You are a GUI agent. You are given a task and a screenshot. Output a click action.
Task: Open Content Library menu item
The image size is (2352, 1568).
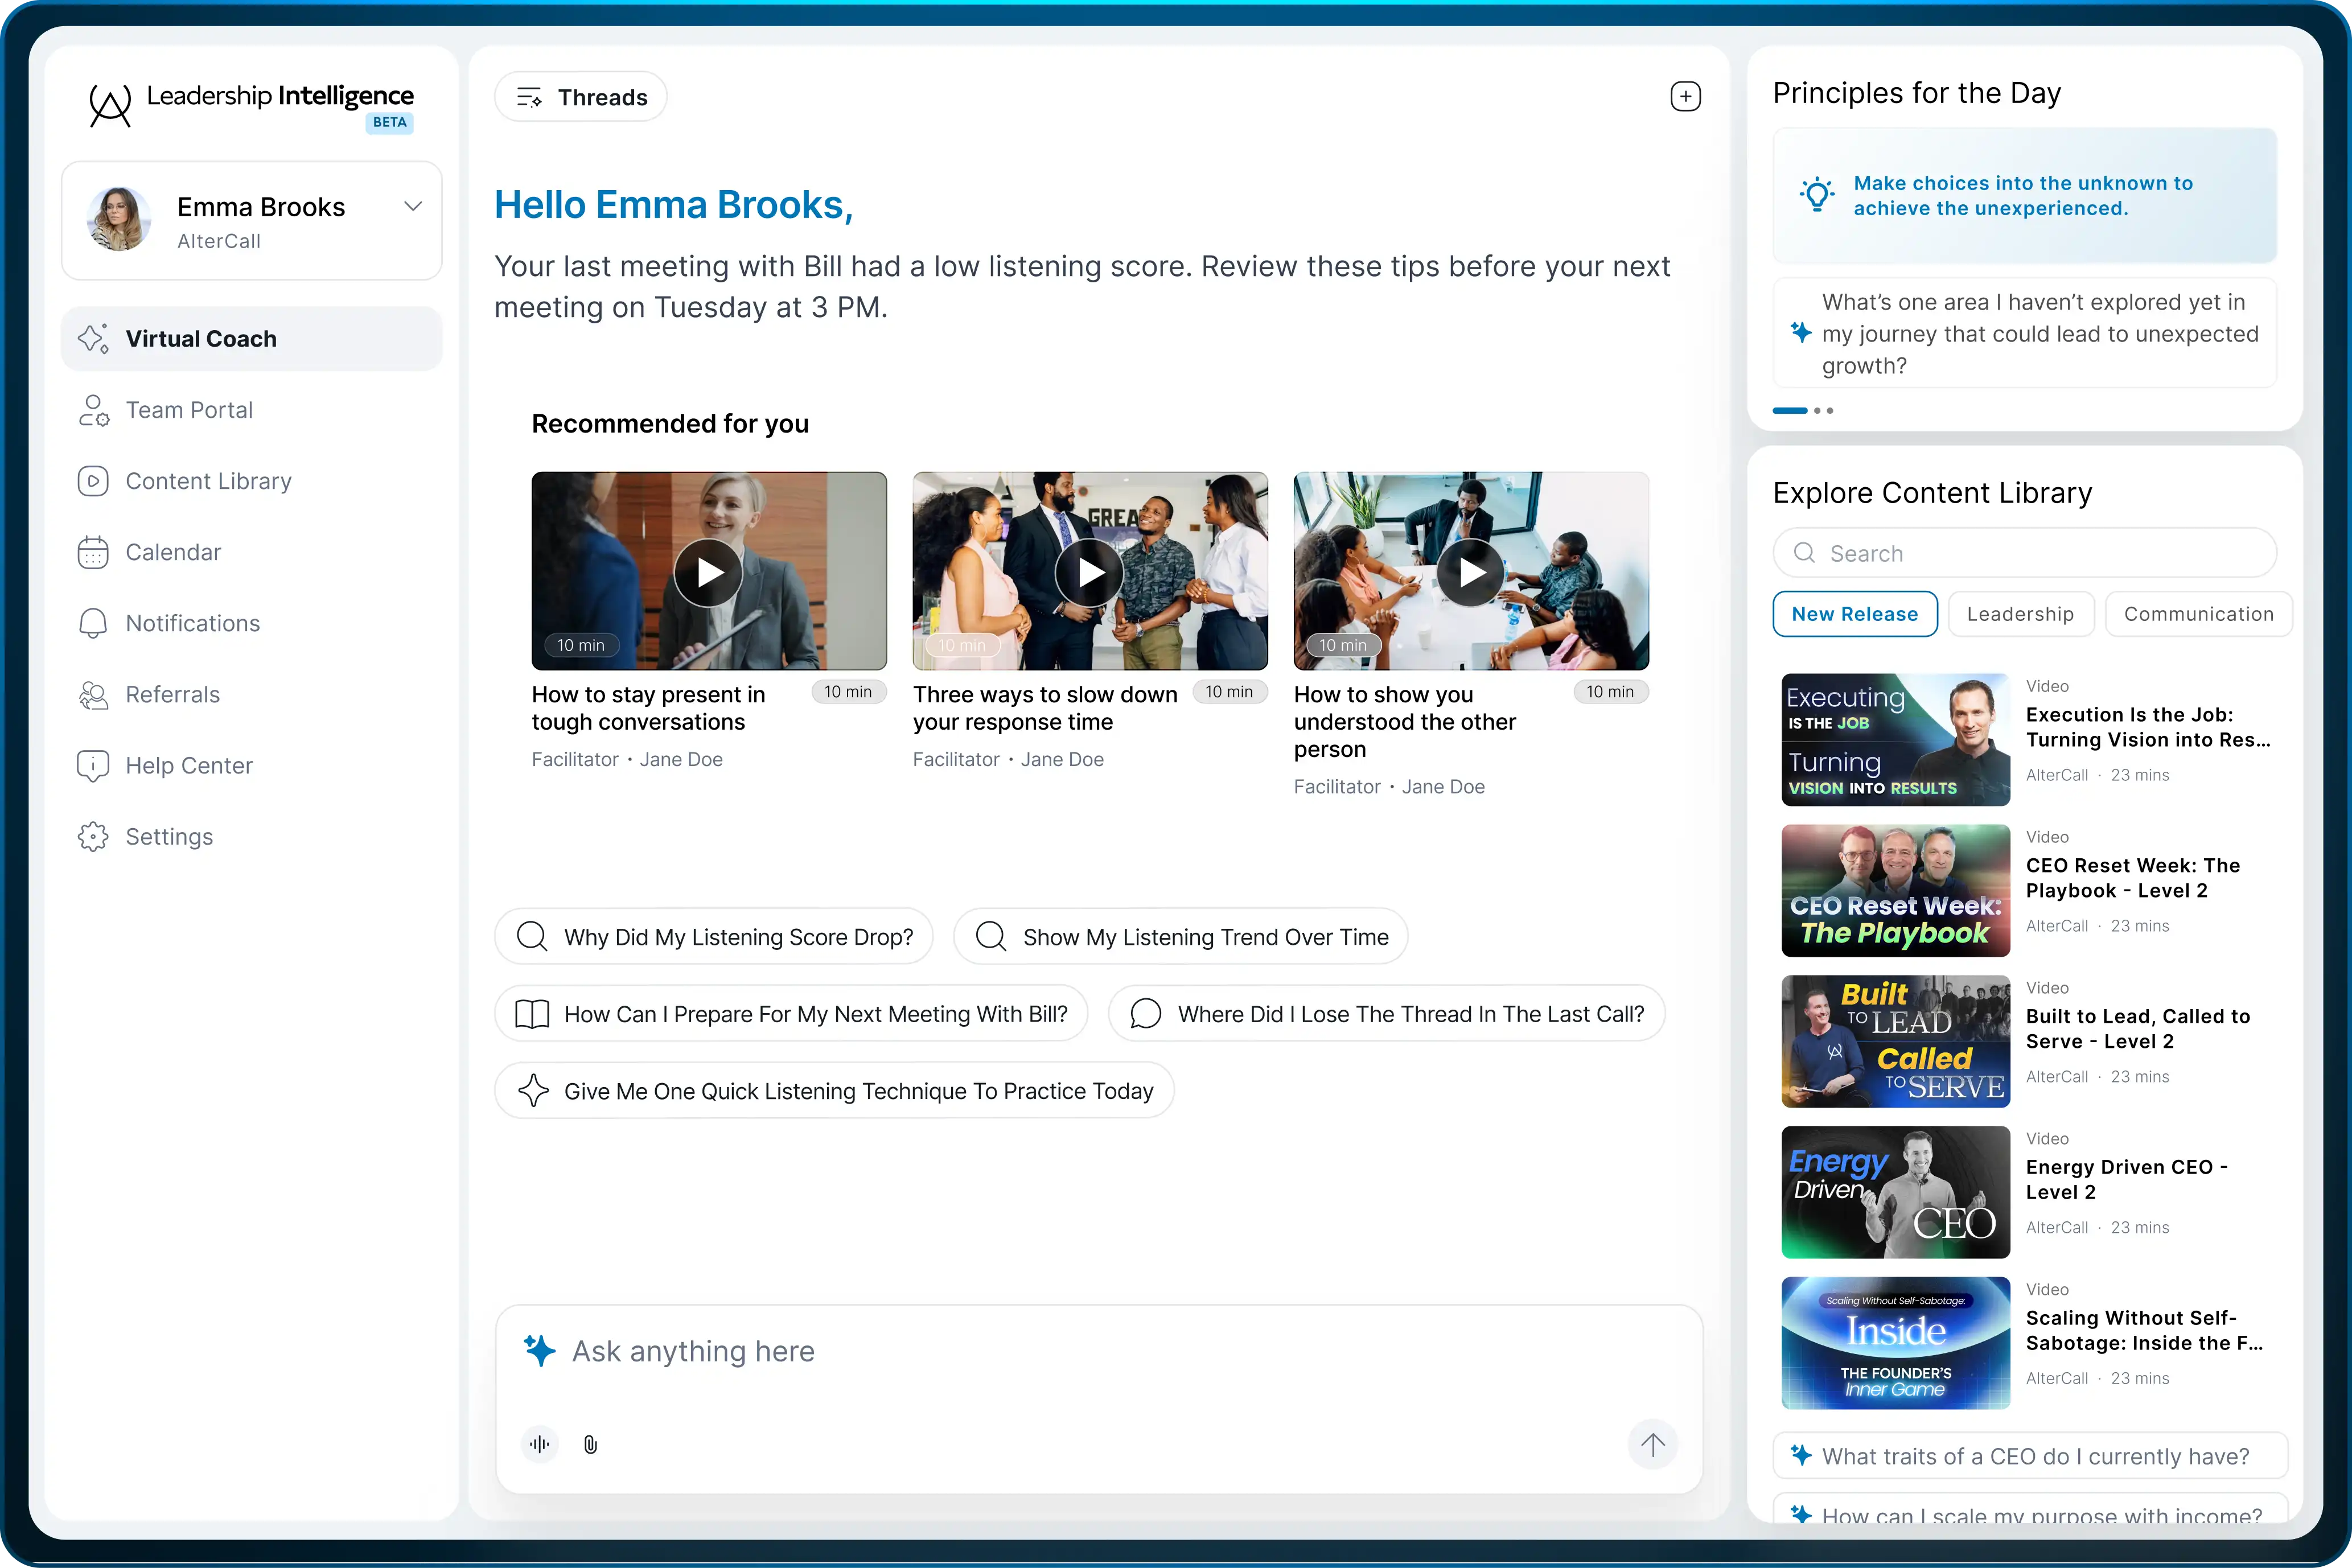[x=208, y=481]
